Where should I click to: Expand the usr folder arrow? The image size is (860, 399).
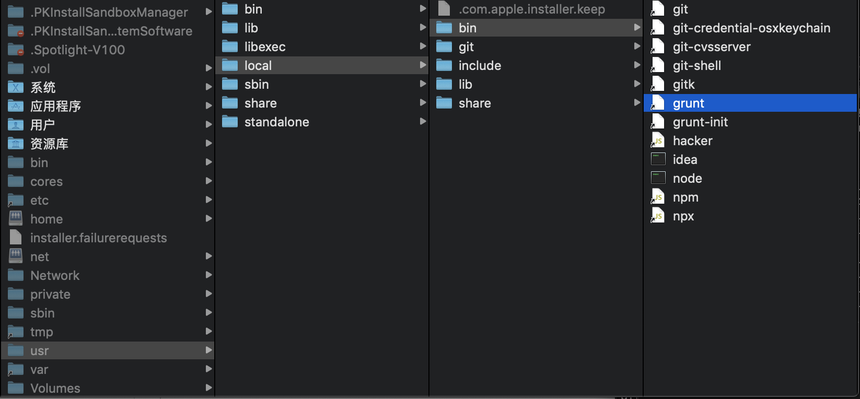(x=208, y=350)
